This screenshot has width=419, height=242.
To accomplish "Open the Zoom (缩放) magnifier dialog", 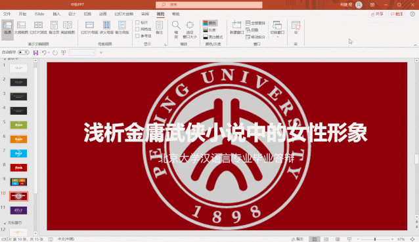I will click(x=176, y=30).
